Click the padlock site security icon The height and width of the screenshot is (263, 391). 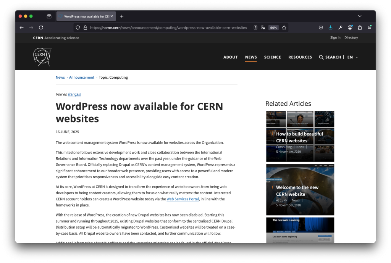coord(85,27)
